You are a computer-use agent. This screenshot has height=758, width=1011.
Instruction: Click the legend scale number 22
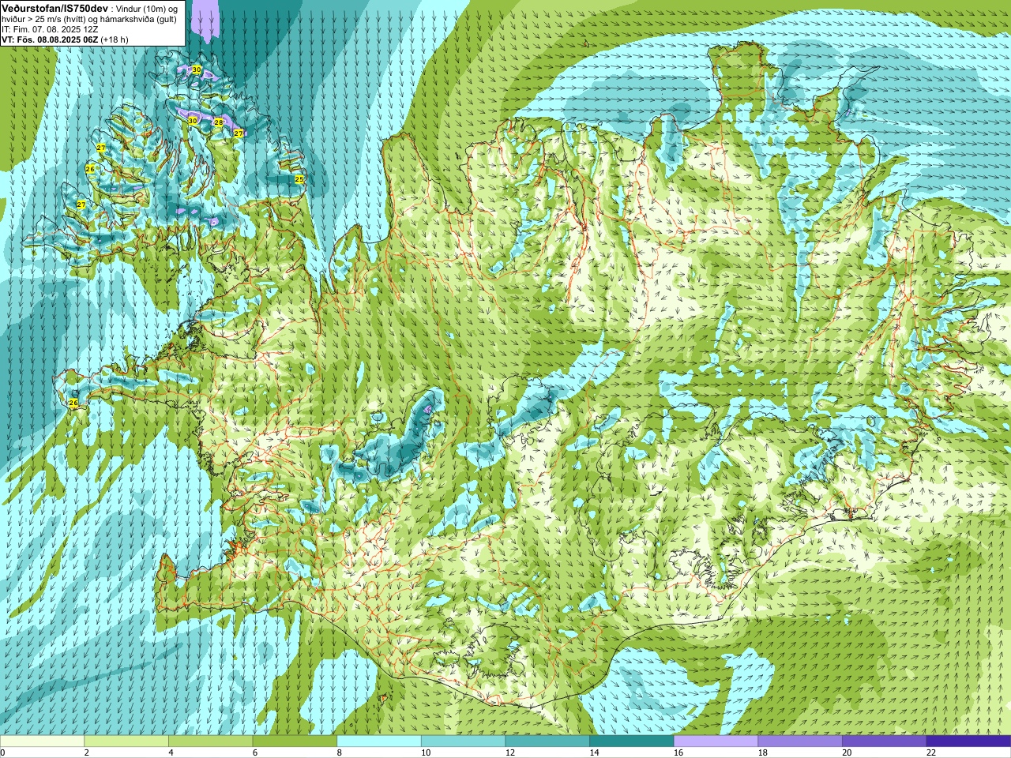(931, 752)
